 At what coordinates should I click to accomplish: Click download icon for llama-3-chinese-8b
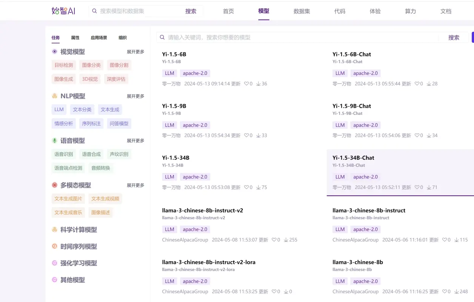pyautogui.click(x=457, y=291)
